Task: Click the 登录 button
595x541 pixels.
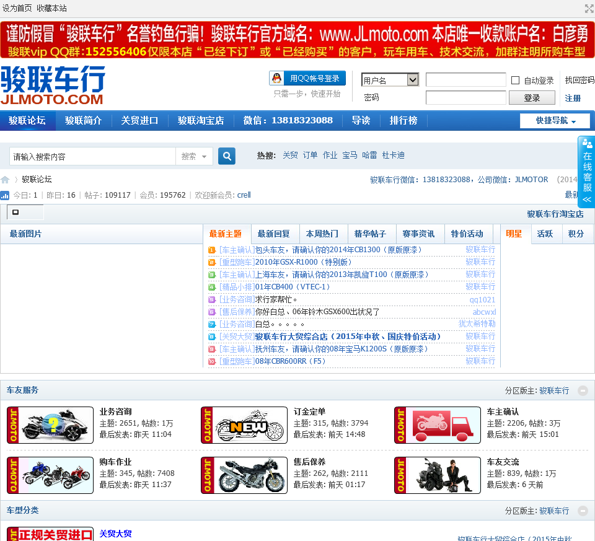Action: tap(532, 97)
